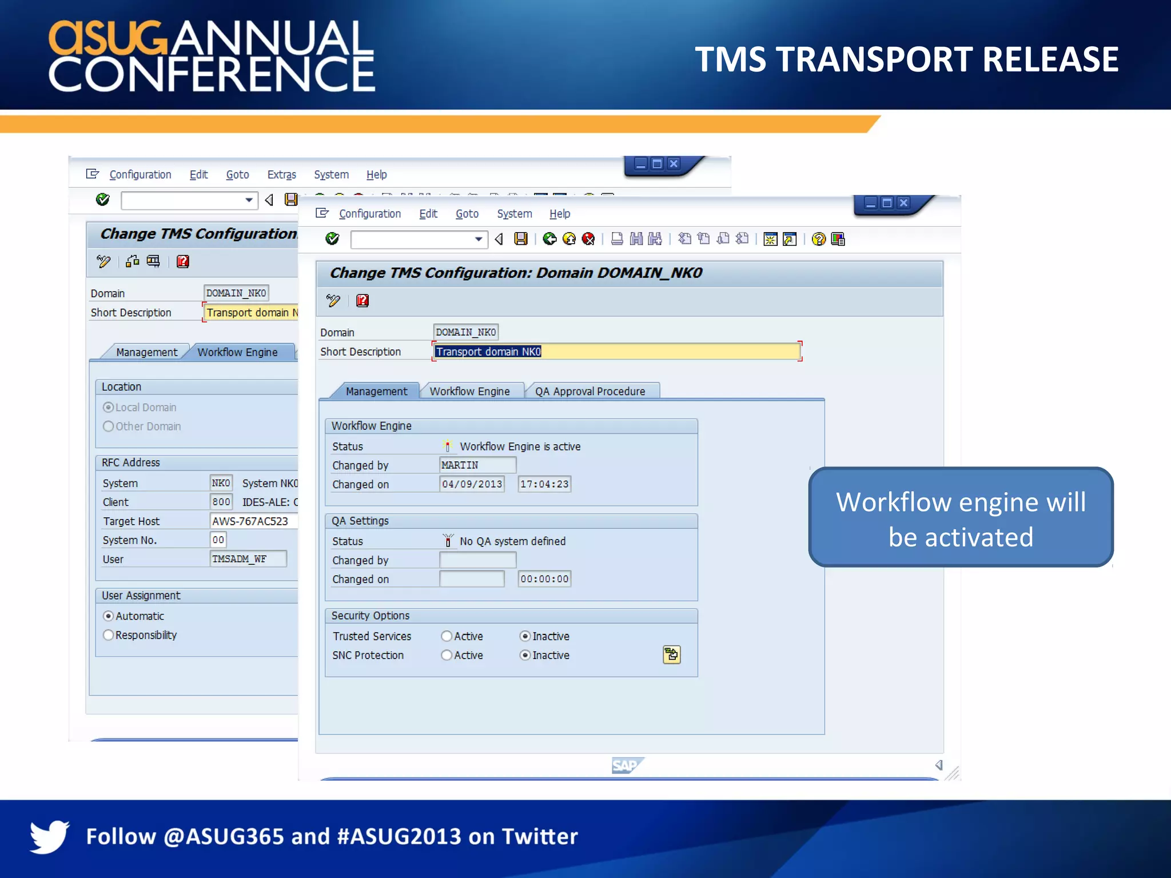Click the Workflow Engine date field 04/09/2013
1171x878 pixels.
(472, 484)
